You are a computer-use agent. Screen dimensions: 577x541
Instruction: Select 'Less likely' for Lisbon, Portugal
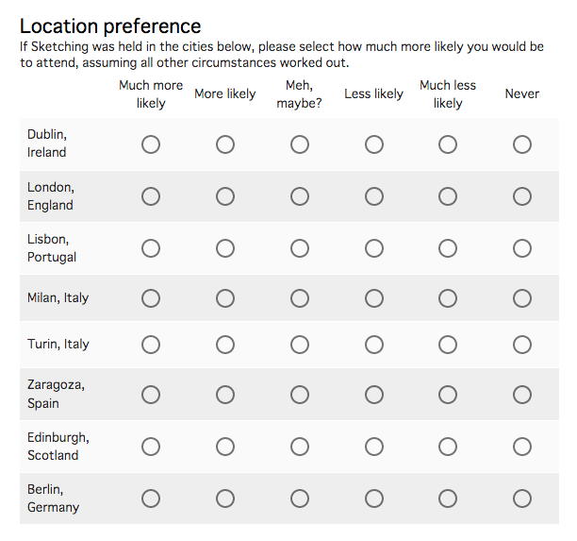(x=374, y=248)
